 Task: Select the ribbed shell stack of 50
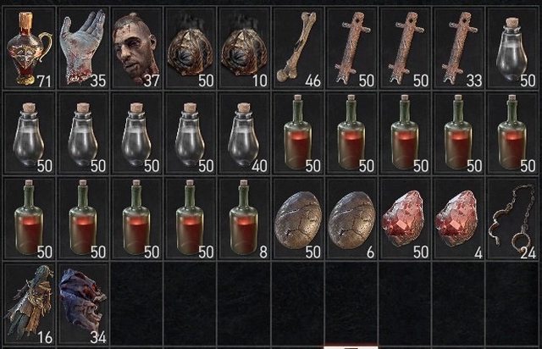191,48
